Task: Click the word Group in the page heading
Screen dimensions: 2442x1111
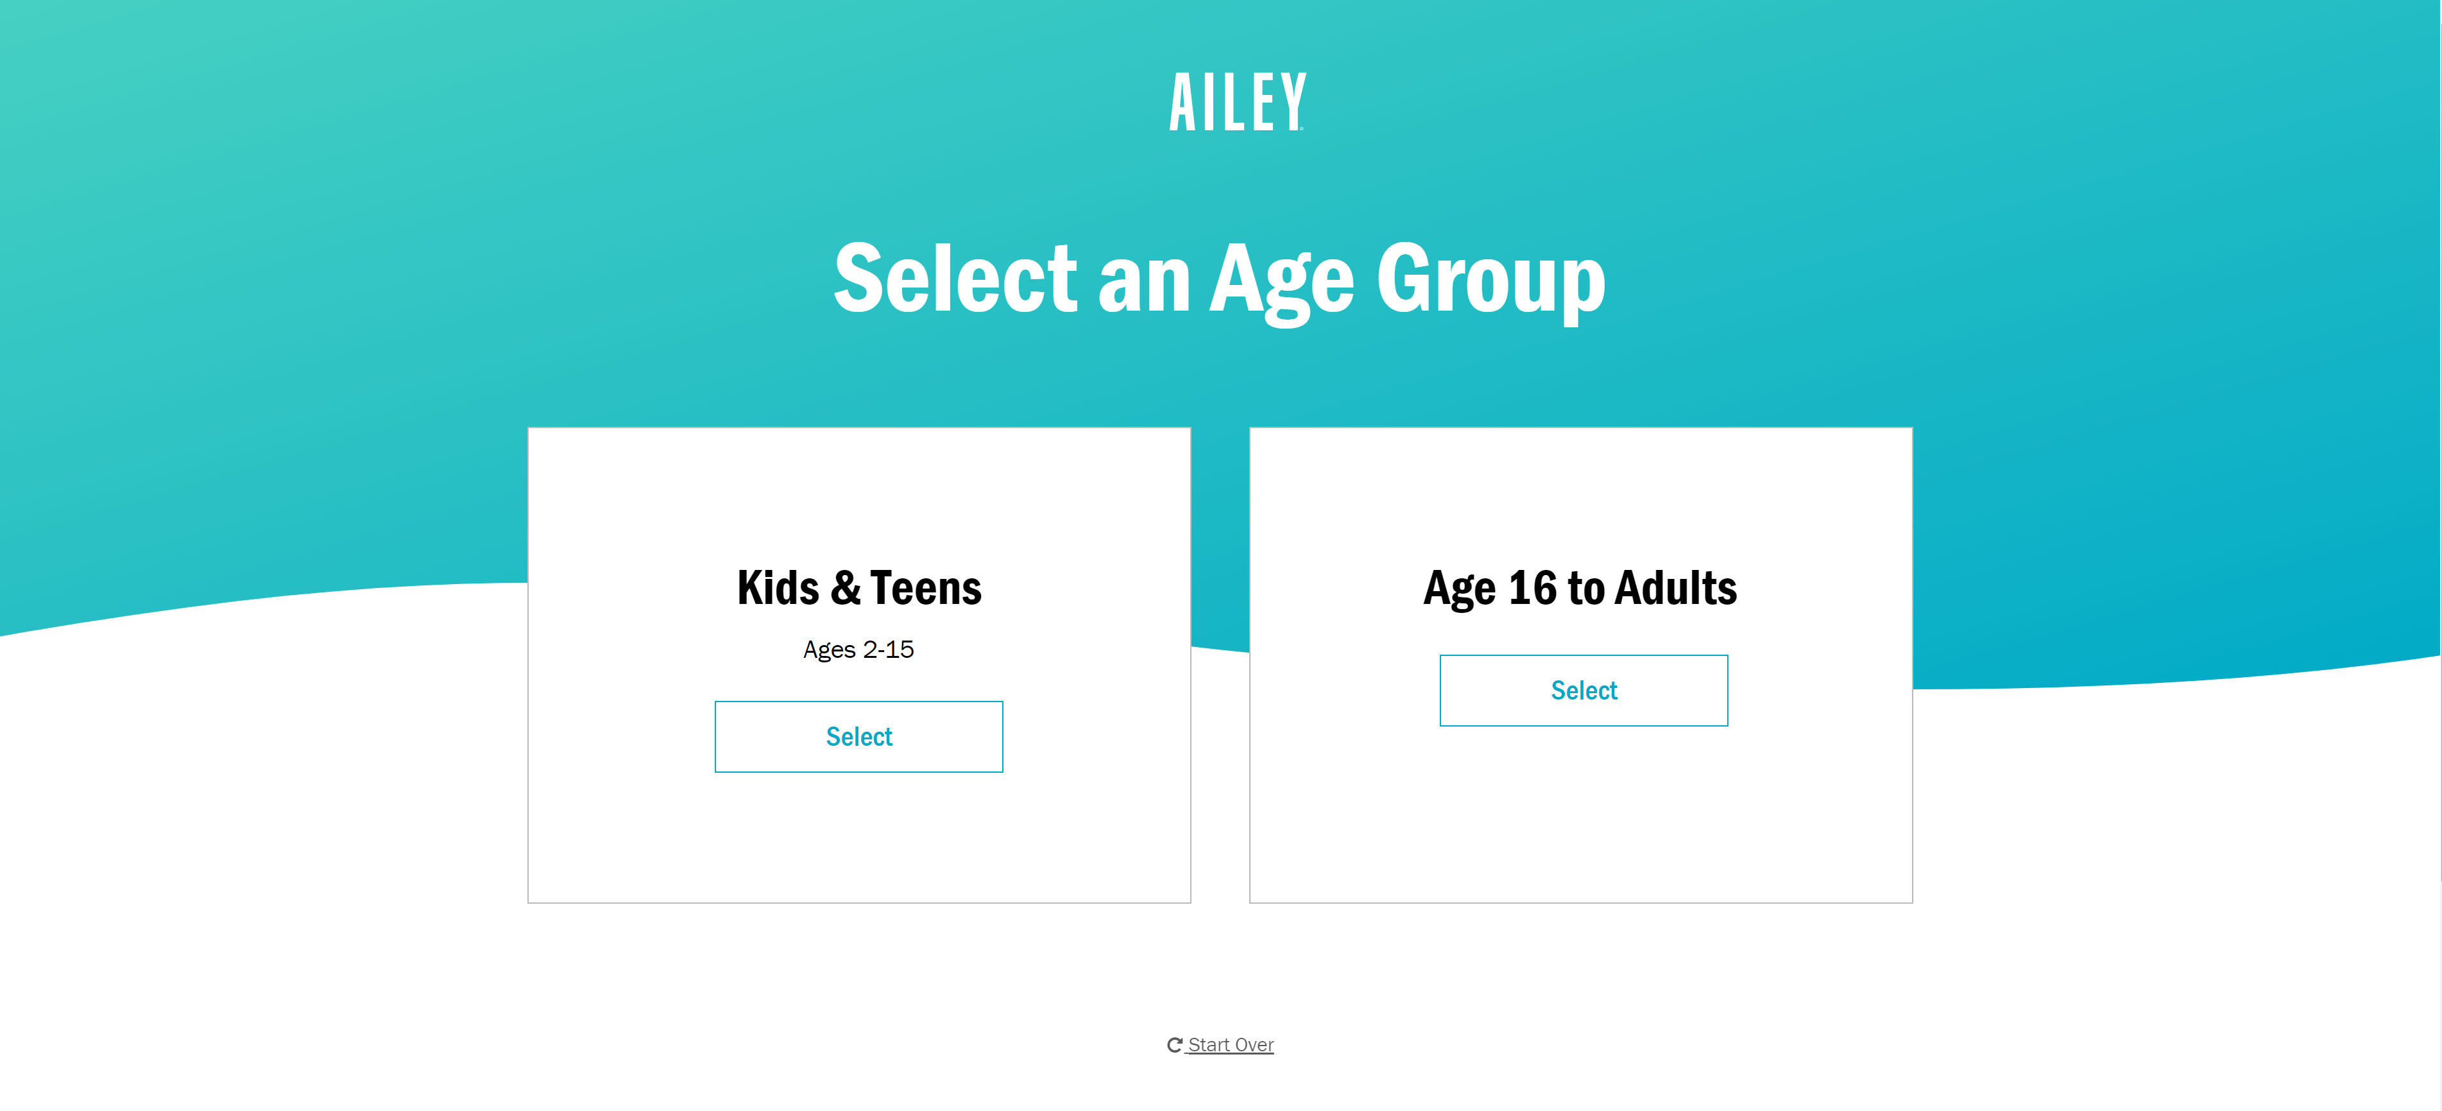Action: click(1491, 280)
